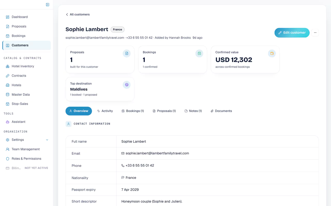Switch to the Activity tab
331x206 pixels.
click(105, 111)
